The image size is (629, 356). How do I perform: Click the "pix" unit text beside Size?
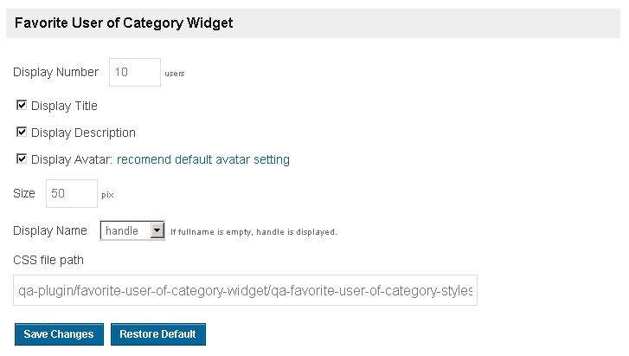[x=107, y=196]
